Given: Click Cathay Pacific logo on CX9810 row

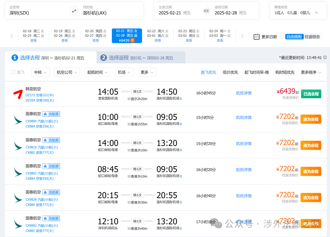Looking at the screenshot, I should click(x=18, y=146).
